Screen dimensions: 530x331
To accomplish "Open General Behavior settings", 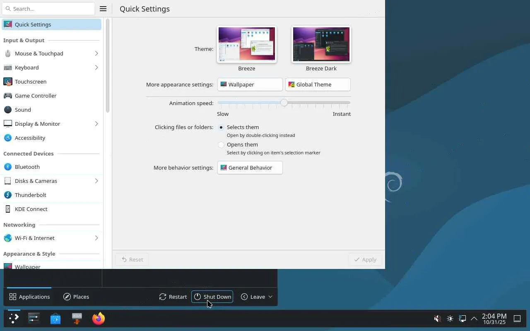I will coord(250,168).
